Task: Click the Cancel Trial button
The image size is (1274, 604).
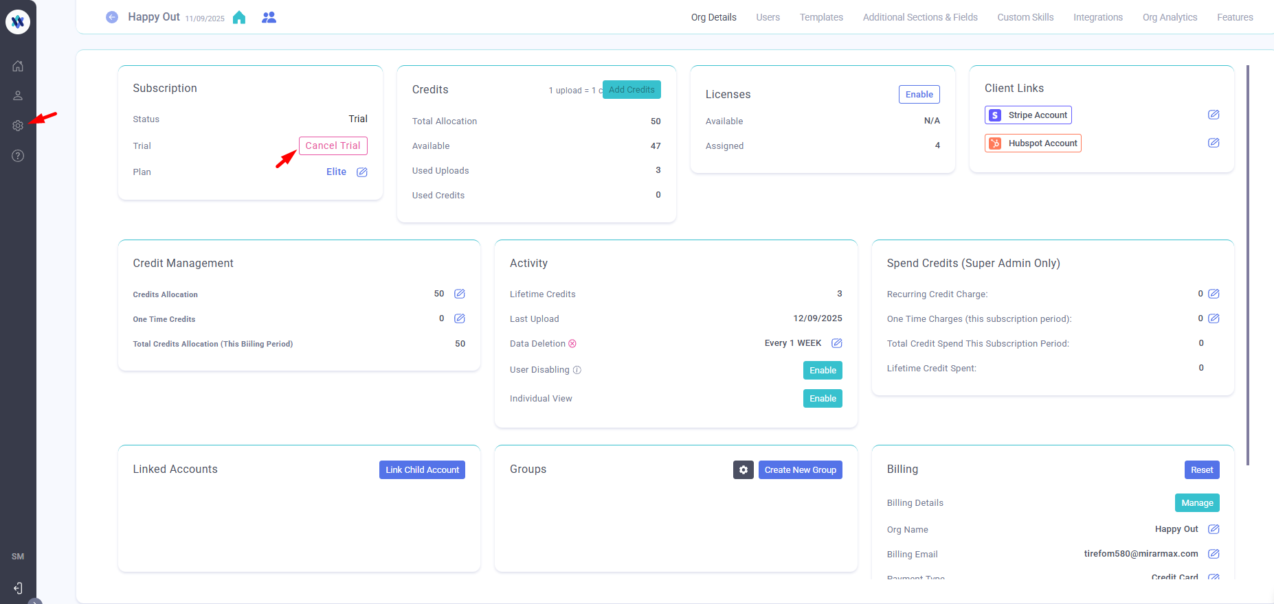Action: coord(333,146)
